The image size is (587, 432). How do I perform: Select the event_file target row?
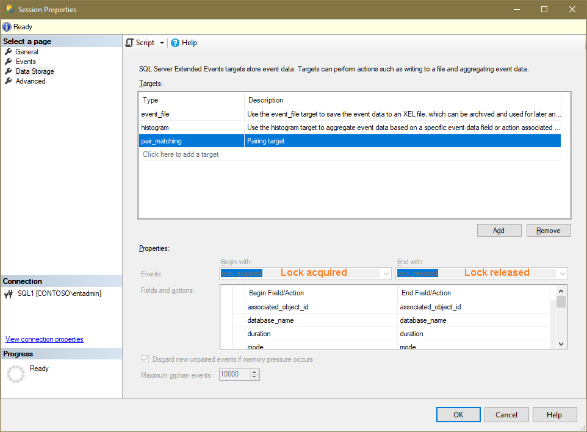(350, 114)
